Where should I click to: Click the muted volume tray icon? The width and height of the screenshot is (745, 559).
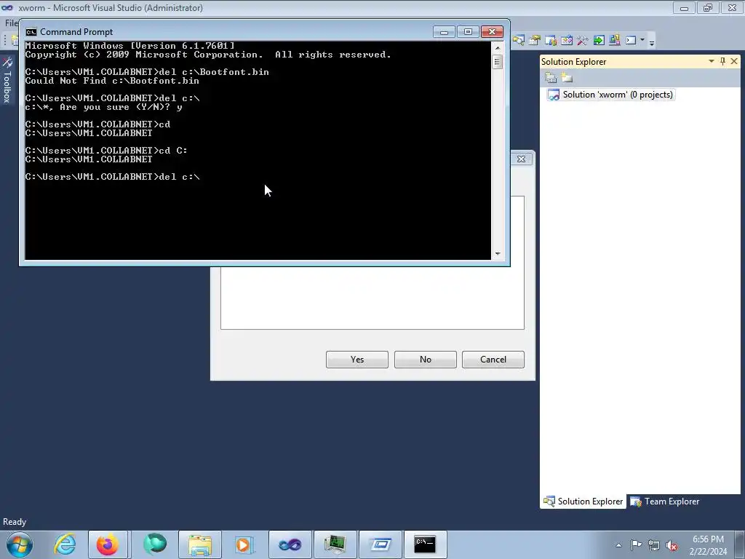[672, 545]
